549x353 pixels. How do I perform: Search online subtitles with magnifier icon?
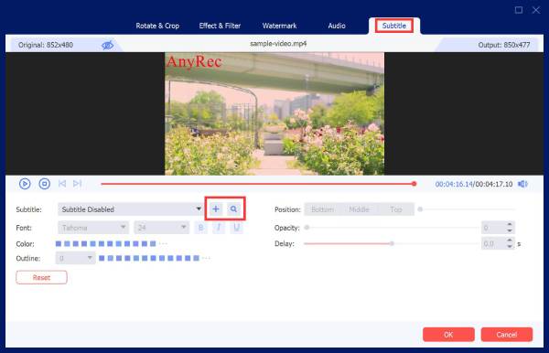(x=233, y=209)
